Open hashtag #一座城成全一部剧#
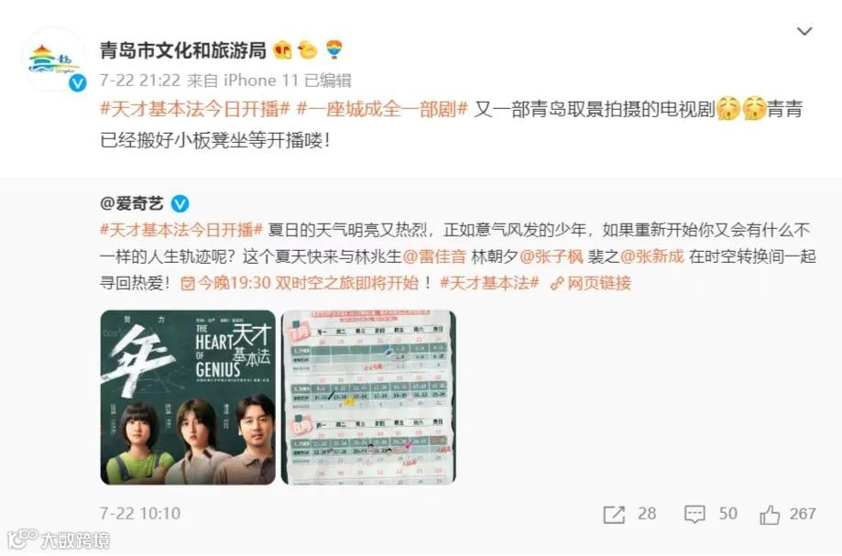This screenshot has width=842, height=556. tap(382, 109)
